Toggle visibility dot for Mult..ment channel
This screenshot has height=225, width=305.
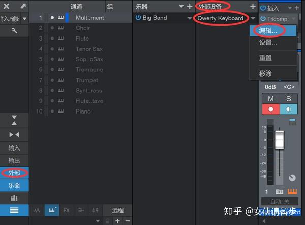coord(52,18)
